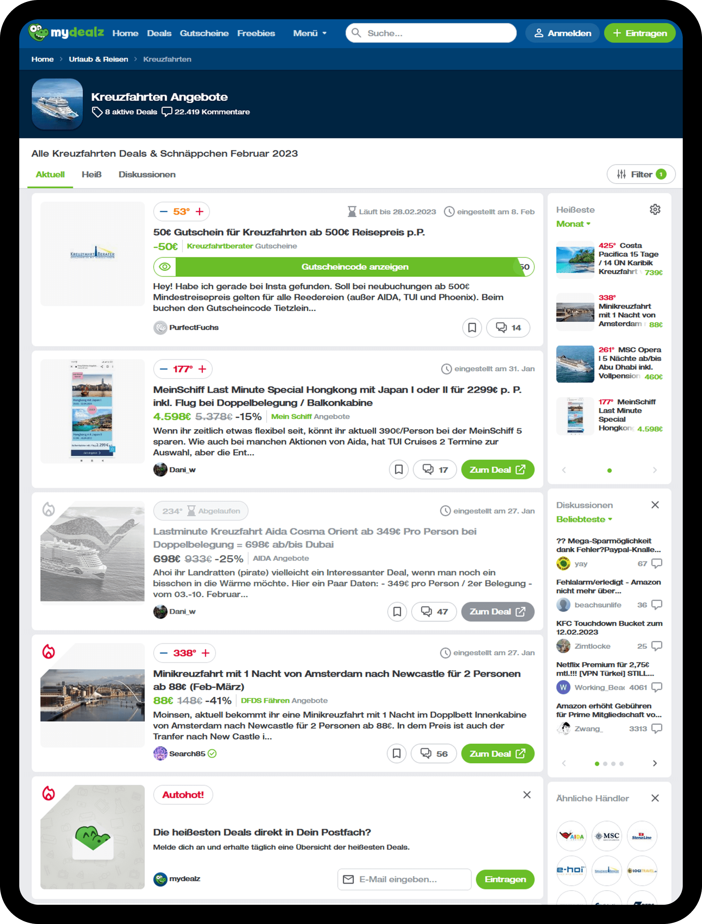
Task: Close the Diskussionen widget
Action: point(655,505)
